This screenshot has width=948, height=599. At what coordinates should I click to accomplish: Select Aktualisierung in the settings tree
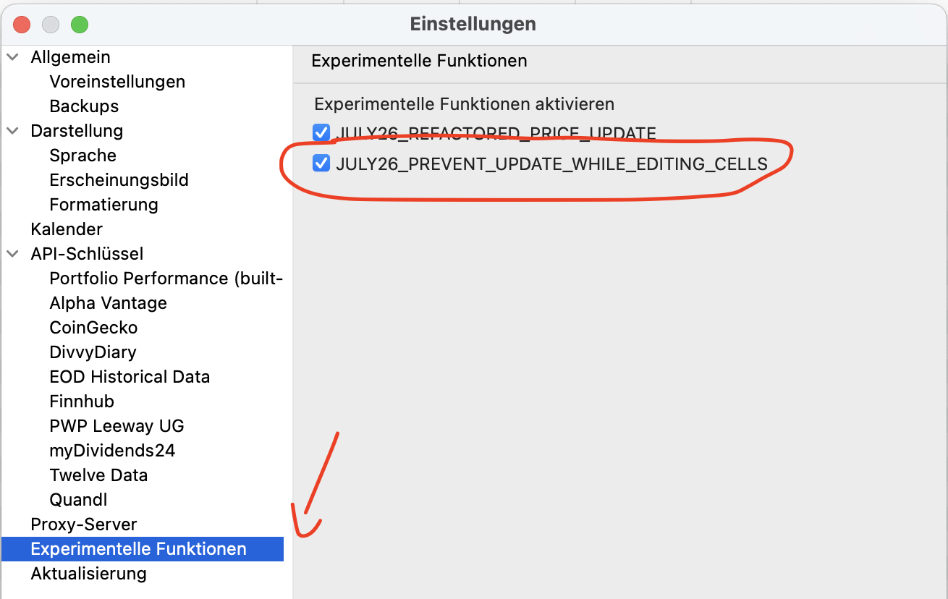point(88,574)
